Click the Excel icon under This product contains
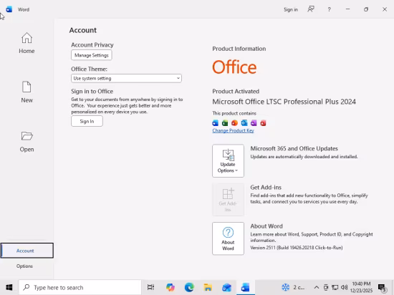394x295 pixels. (x=225, y=123)
